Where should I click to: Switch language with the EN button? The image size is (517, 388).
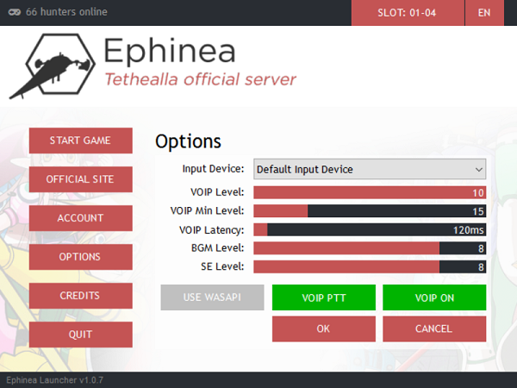484,13
